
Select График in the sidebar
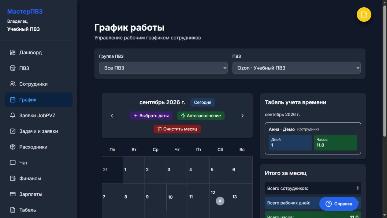(39, 100)
